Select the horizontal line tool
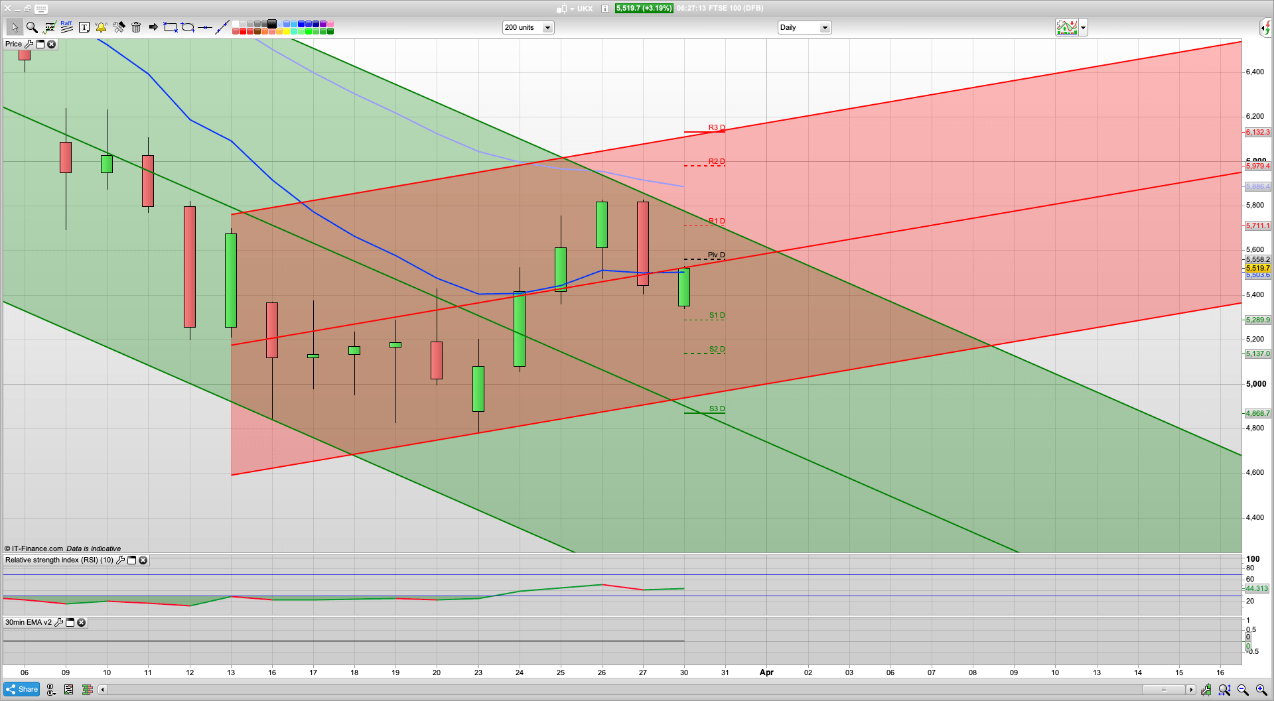Screen dimensions: 1274x701 (205, 27)
